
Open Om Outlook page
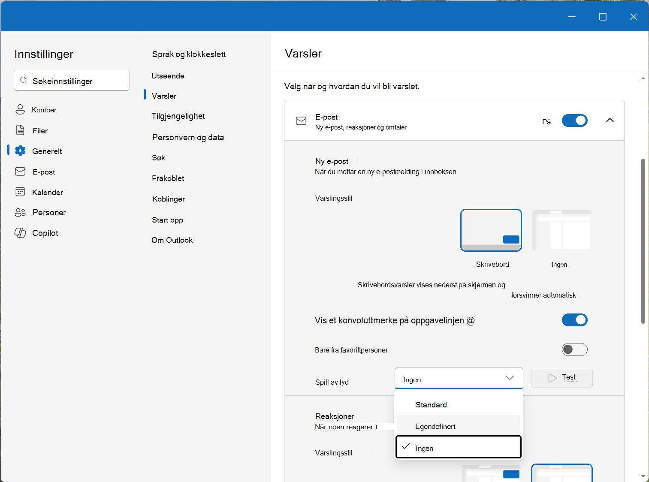(172, 240)
